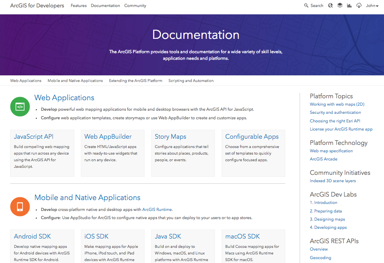Open License your ArcGIS Runtime app
The image size is (384, 263).
coord(341,129)
